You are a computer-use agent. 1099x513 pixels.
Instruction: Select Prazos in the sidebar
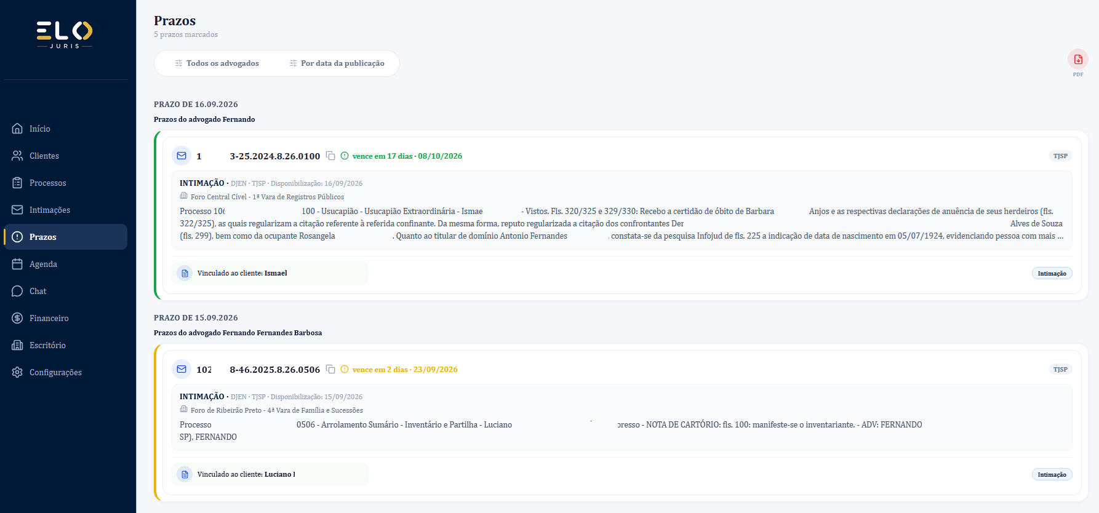coord(65,237)
